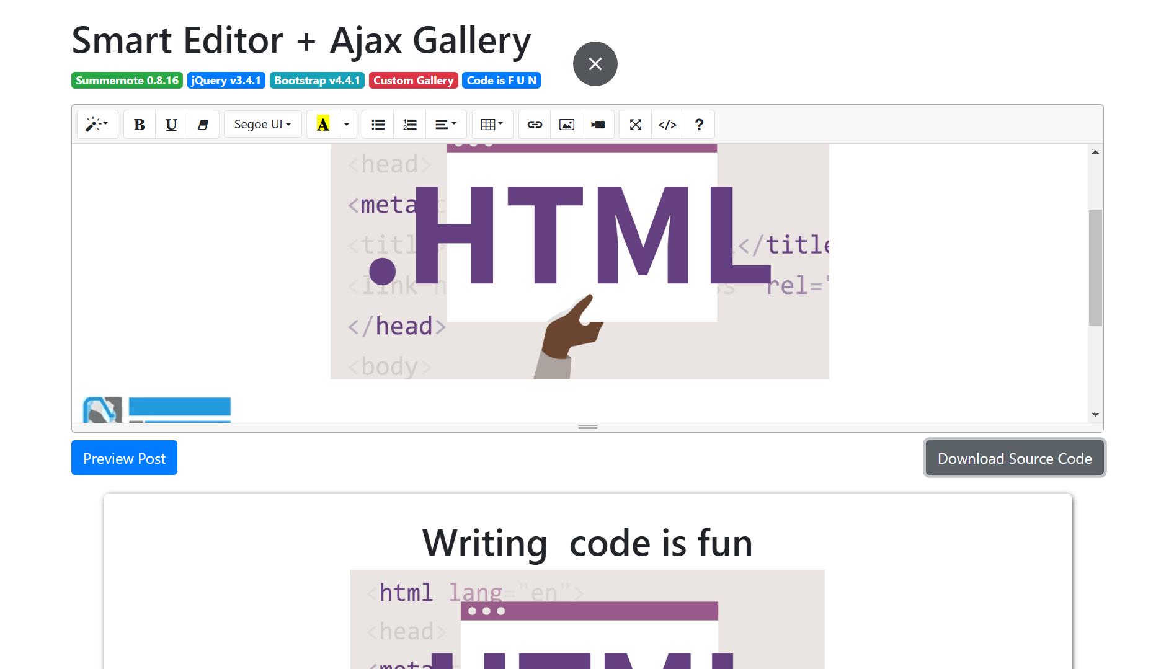Screen dimensions: 1174x669
Task: Click the Preview Post button
Action: (x=124, y=458)
